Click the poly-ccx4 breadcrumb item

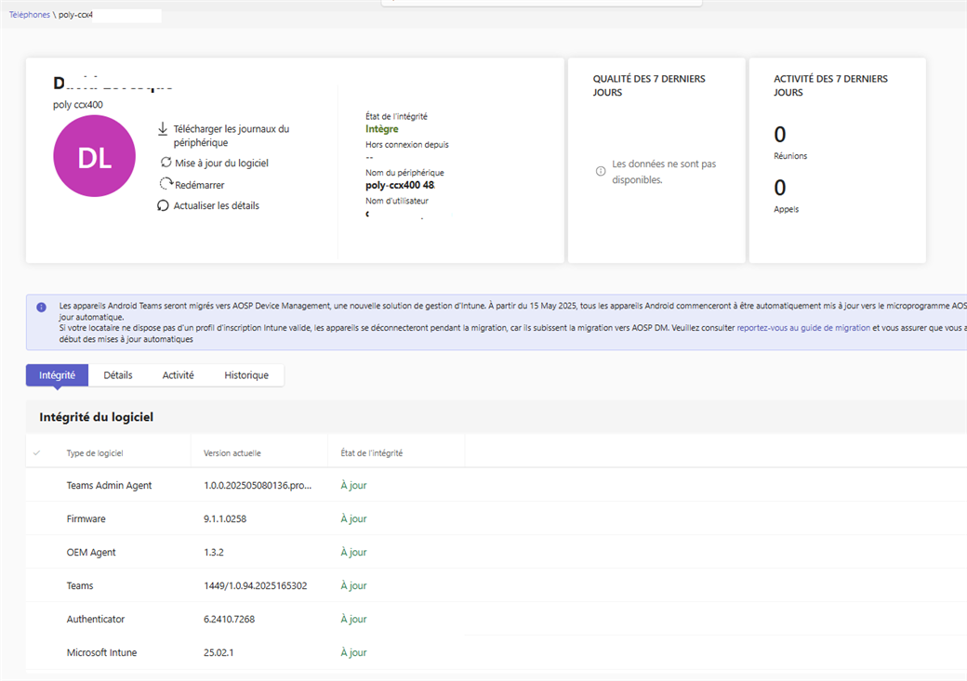(x=76, y=15)
